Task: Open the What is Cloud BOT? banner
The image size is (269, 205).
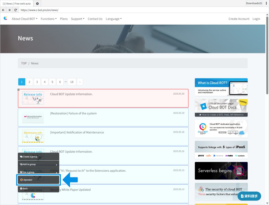Action: click(221, 87)
